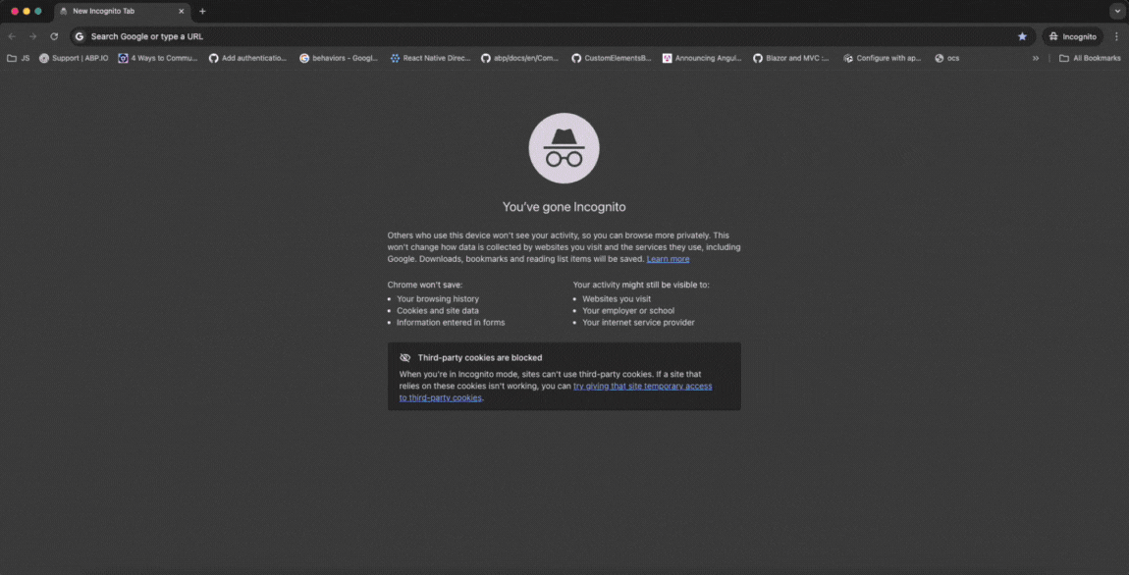This screenshot has height=575, width=1129.
Task: Click the third-party cookies temporary access link
Action: pyautogui.click(x=642, y=387)
